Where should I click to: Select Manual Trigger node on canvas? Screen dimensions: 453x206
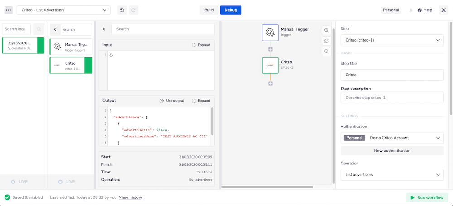[270, 33]
